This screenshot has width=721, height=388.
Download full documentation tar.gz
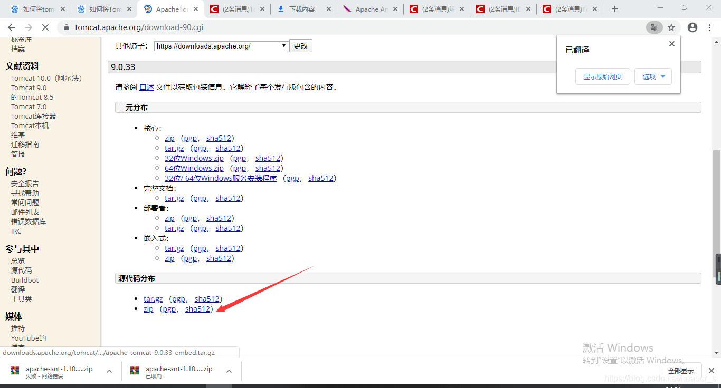174,198
